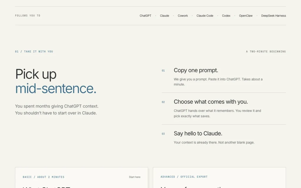This screenshot has width=301, height=188.
Task: Click 'A TWO-MINUTE BEGINNING' label
Action: [x=266, y=51]
